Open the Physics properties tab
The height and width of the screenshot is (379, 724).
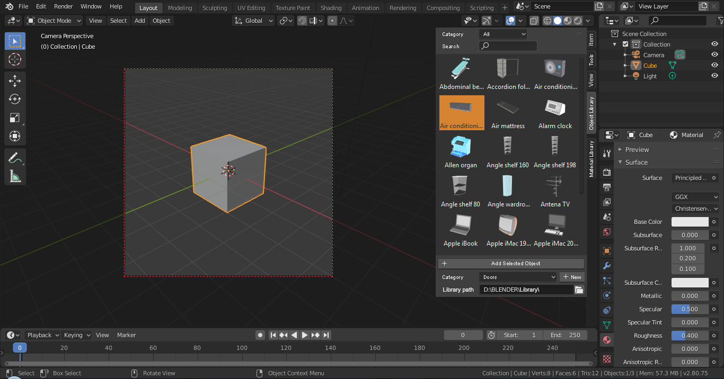coord(607,295)
